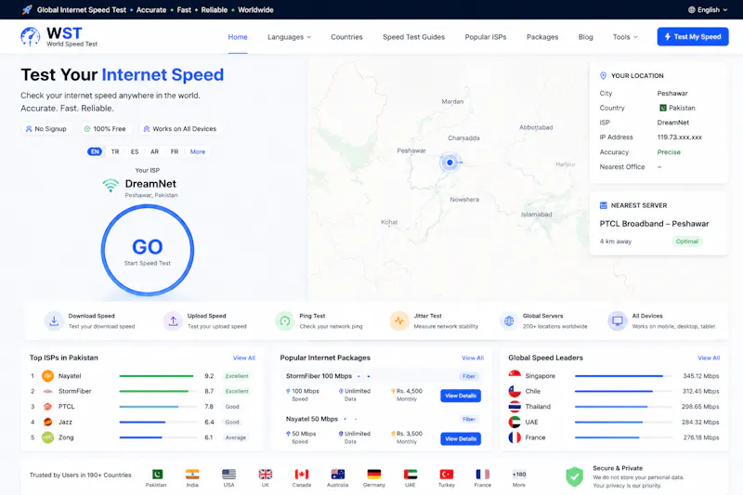The width and height of the screenshot is (743, 495).
Task: Click the PTCL ISP logo
Action: pyautogui.click(x=48, y=407)
